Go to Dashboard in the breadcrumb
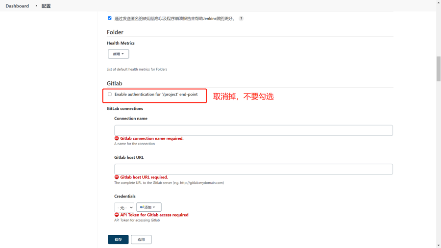 (x=17, y=6)
